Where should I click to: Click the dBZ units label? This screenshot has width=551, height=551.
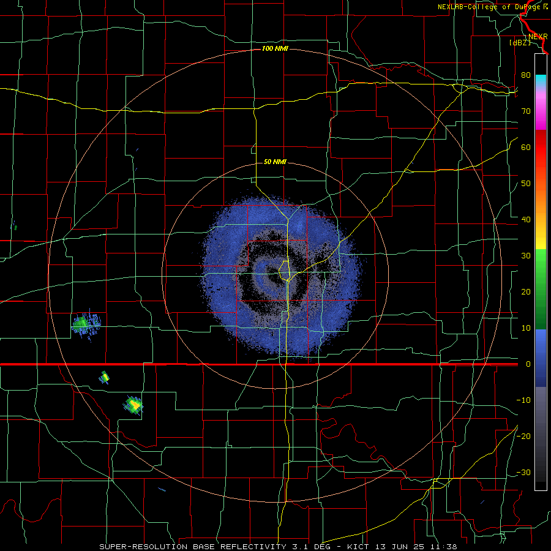click(520, 42)
